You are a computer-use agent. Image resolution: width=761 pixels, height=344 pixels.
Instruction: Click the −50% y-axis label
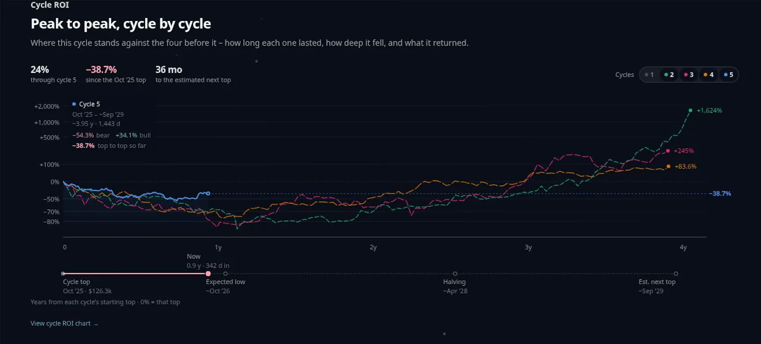pyautogui.click(x=51, y=199)
